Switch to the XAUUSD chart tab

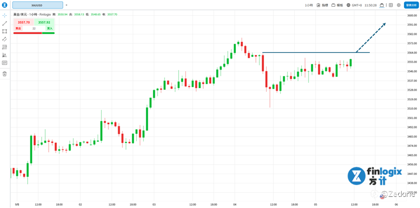pos(37,5)
